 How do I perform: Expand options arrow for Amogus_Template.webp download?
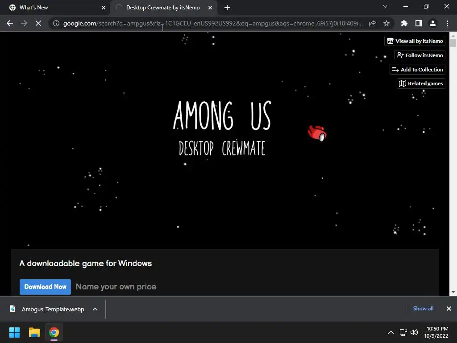(x=95, y=309)
